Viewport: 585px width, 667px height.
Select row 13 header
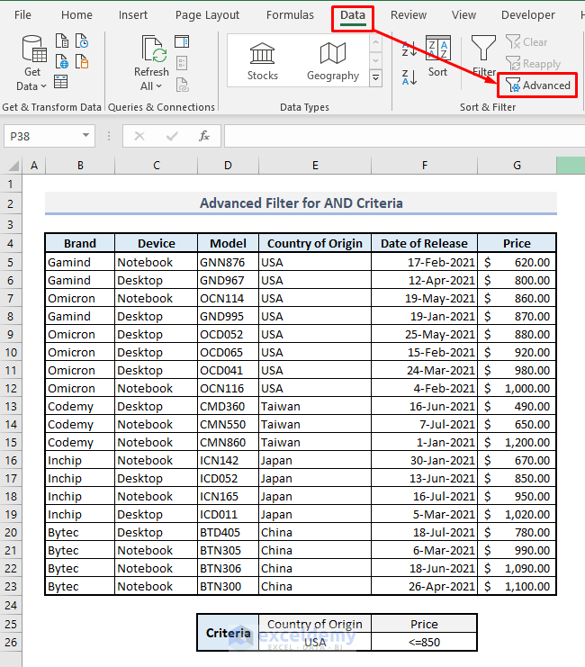pos(11,407)
